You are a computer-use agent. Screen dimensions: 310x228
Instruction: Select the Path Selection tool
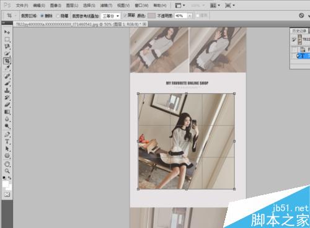click(7, 149)
